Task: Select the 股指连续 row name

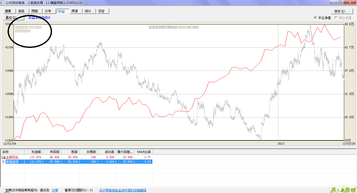Action: 12,162
